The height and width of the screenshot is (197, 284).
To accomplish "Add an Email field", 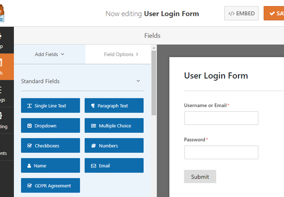I will pos(114,165).
